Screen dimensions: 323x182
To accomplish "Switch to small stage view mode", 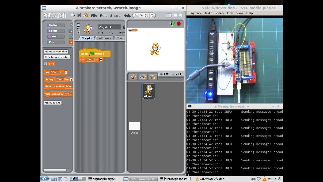I will [168, 15].
